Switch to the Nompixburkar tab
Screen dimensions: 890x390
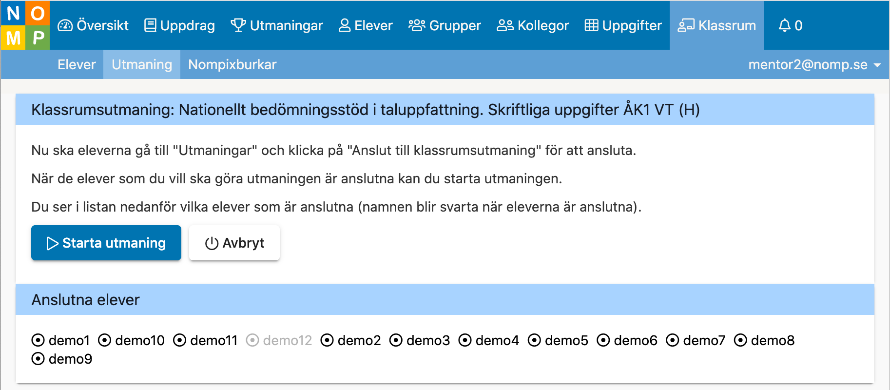(232, 64)
